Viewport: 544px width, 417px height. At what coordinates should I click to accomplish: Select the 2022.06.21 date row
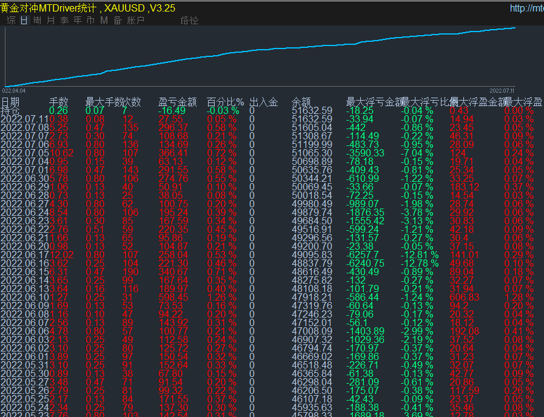pos(25,238)
